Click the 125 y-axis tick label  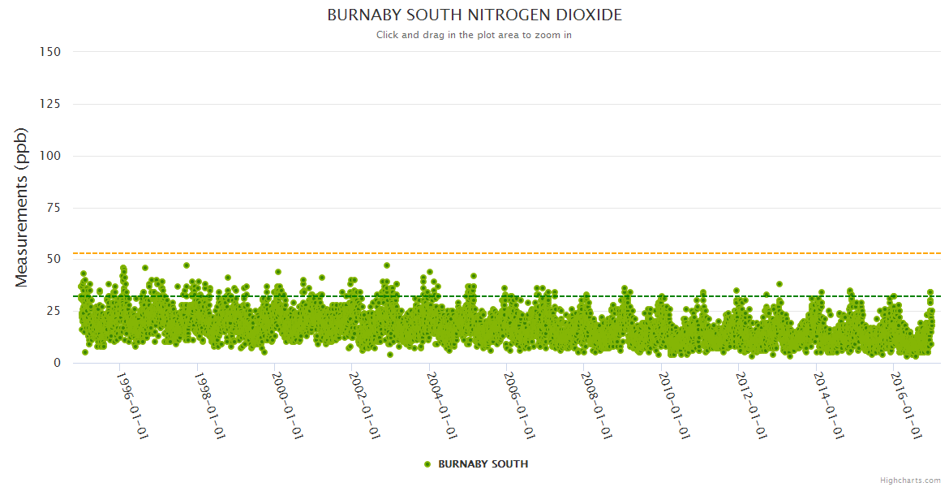[x=49, y=104]
